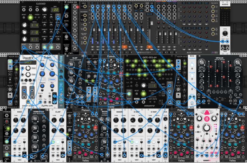Click the Type button on ChordCV
The image size is (247, 163).
tap(33, 75)
